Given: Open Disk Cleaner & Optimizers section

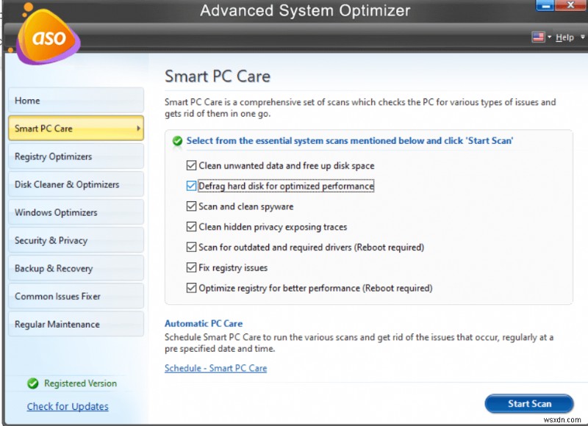Looking at the screenshot, I should (x=76, y=184).
